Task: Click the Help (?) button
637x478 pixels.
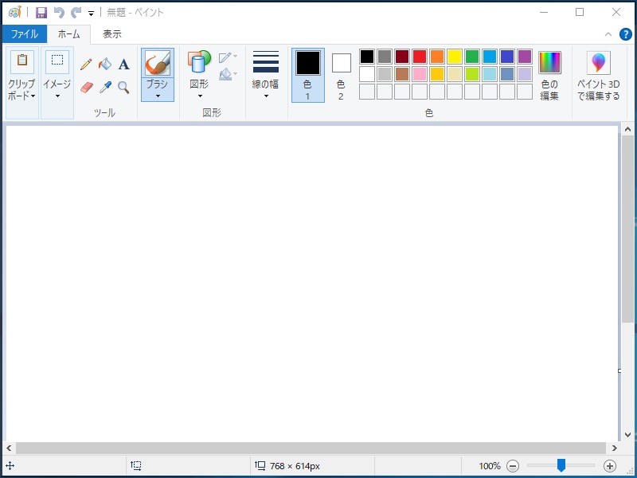Action: [627, 34]
